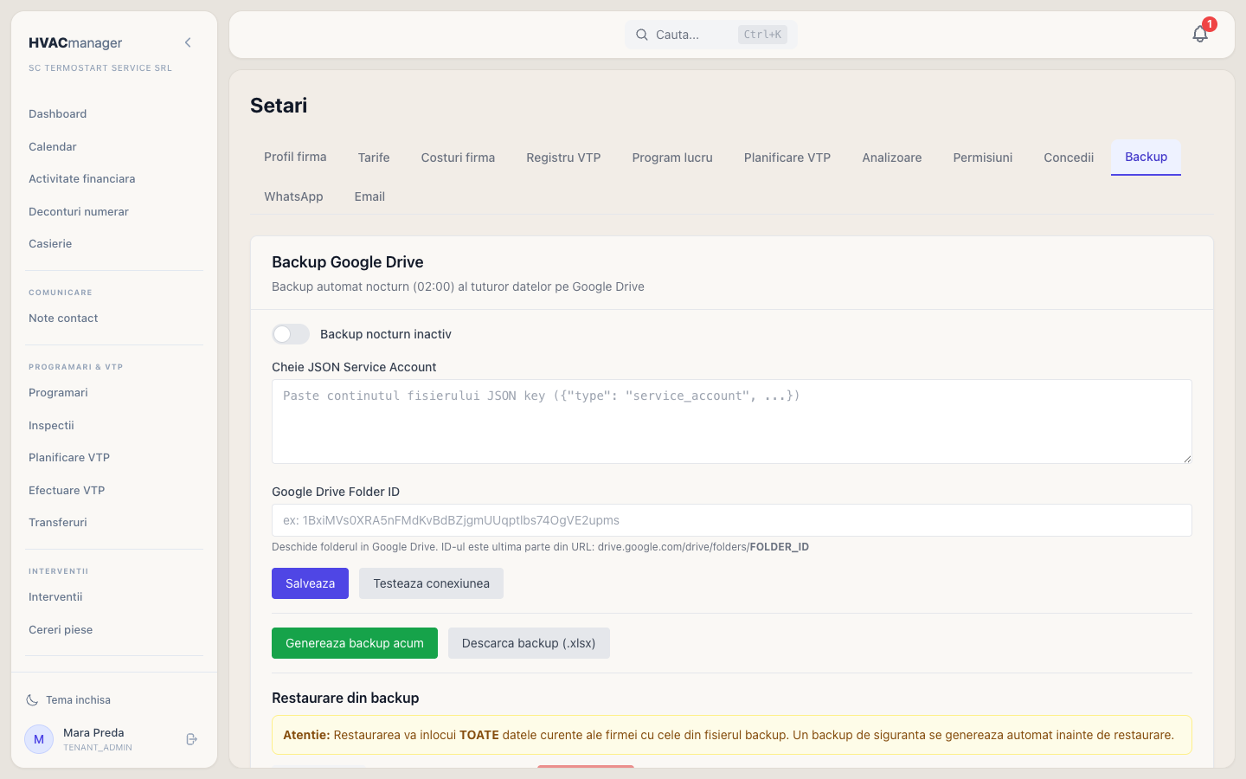Click the Restaurare din backup heading
The image size is (1246, 779).
[x=345, y=698]
